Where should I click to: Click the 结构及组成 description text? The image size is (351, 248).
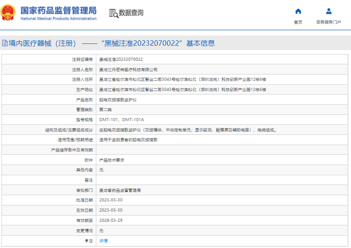click(188, 130)
